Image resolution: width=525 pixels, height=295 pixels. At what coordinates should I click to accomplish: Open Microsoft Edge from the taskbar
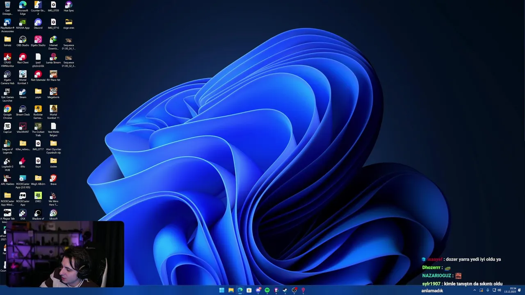240,290
